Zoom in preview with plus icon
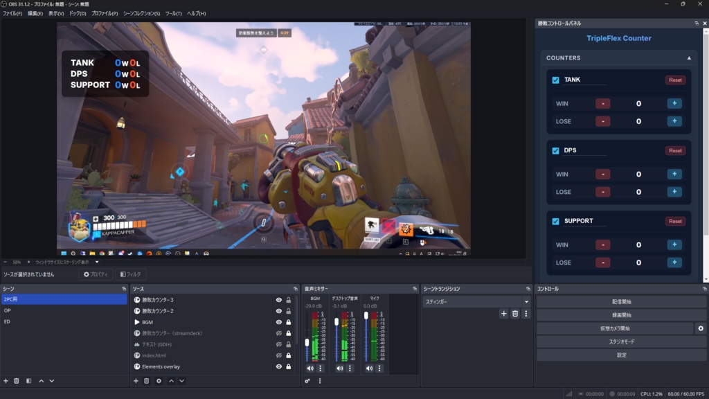Image resolution: width=709 pixels, height=399 pixels. click(x=28, y=262)
